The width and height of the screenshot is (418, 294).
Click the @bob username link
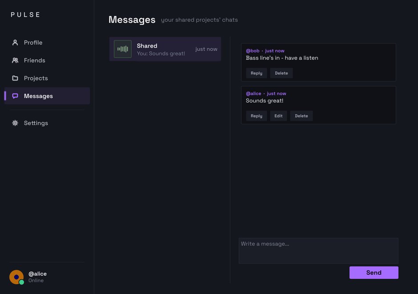click(x=253, y=51)
